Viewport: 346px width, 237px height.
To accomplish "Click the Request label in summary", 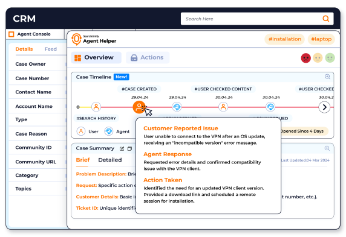I will pos(86,186).
